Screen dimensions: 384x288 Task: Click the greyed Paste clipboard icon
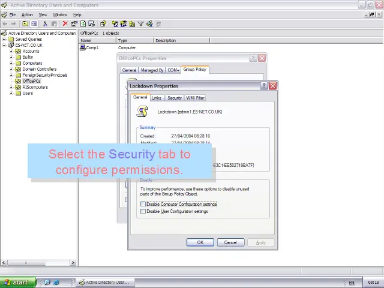click(x=54, y=24)
